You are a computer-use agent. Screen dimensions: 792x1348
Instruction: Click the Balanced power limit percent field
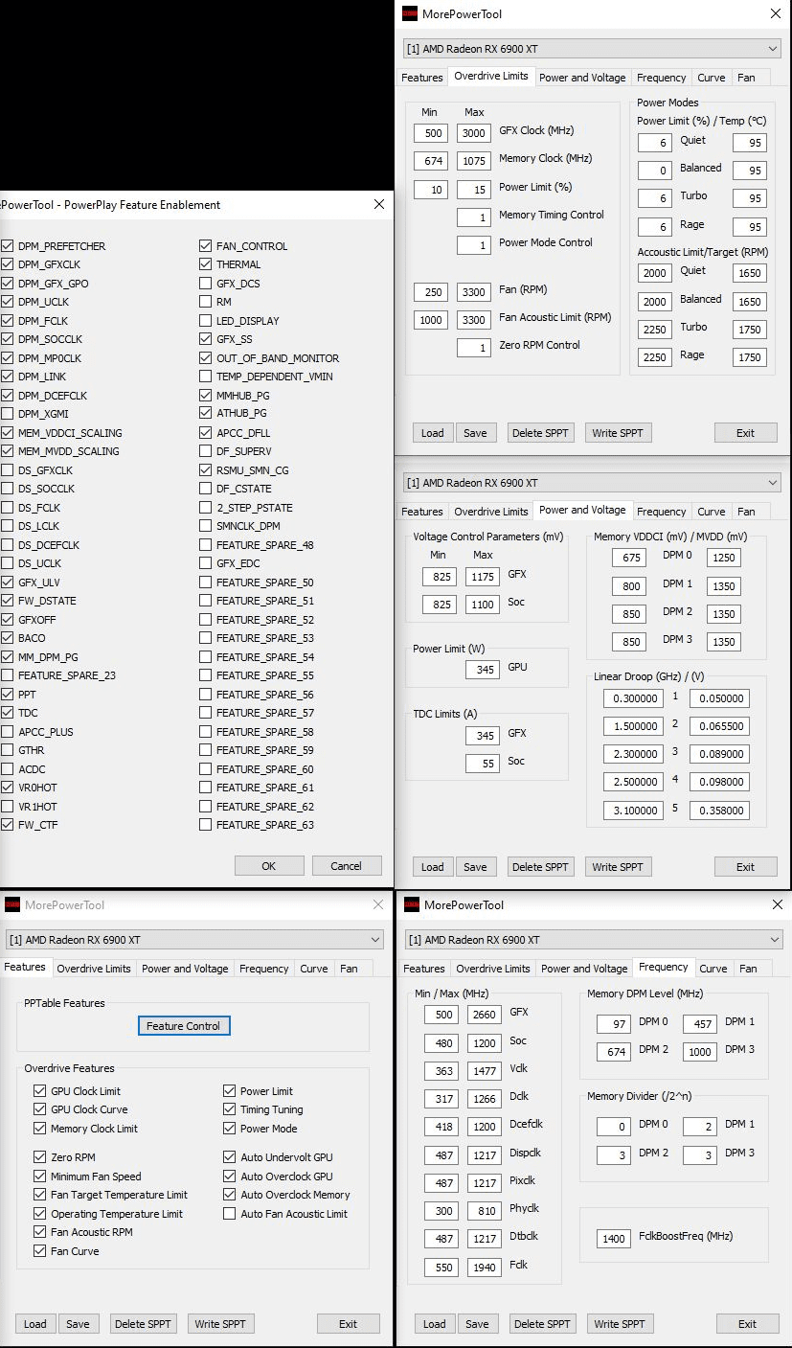[654, 171]
